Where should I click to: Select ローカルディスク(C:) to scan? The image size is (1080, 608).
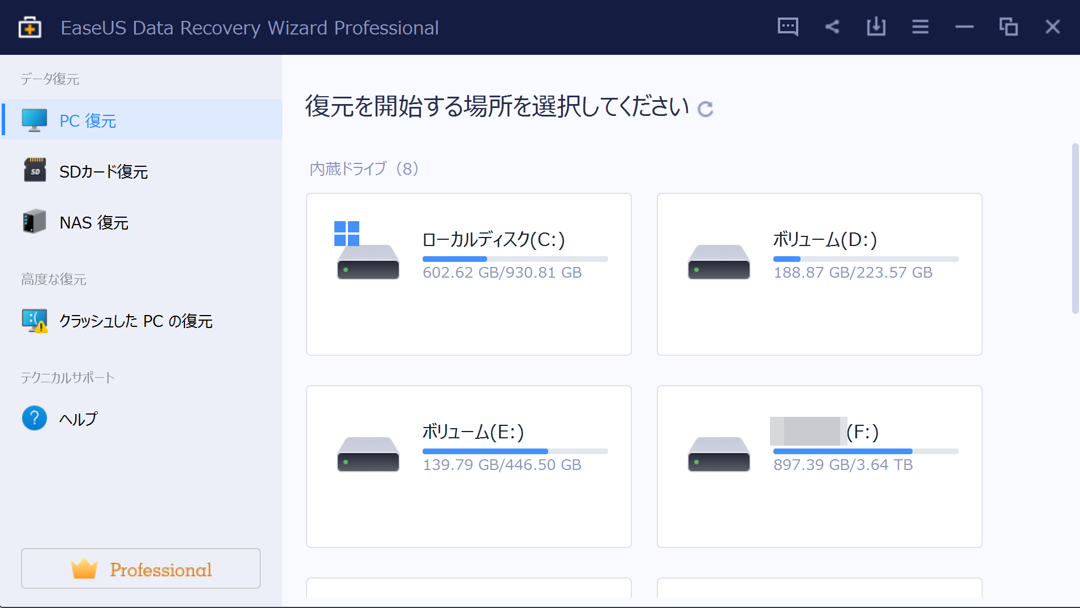[468, 274]
